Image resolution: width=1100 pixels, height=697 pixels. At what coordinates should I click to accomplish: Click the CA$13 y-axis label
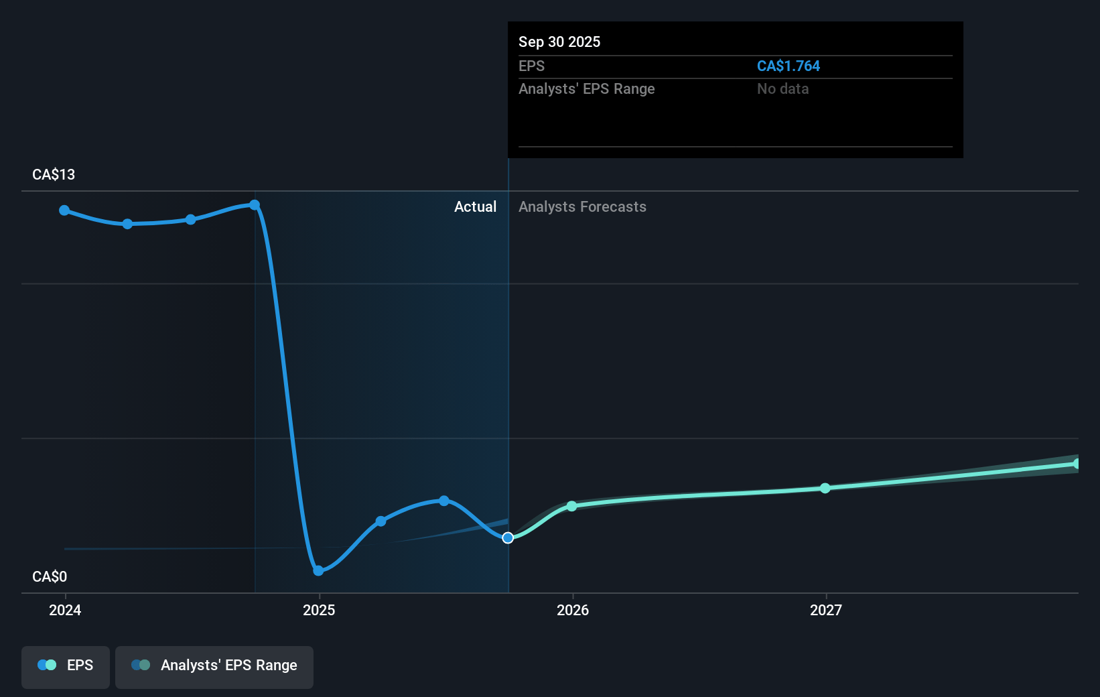click(54, 175)
